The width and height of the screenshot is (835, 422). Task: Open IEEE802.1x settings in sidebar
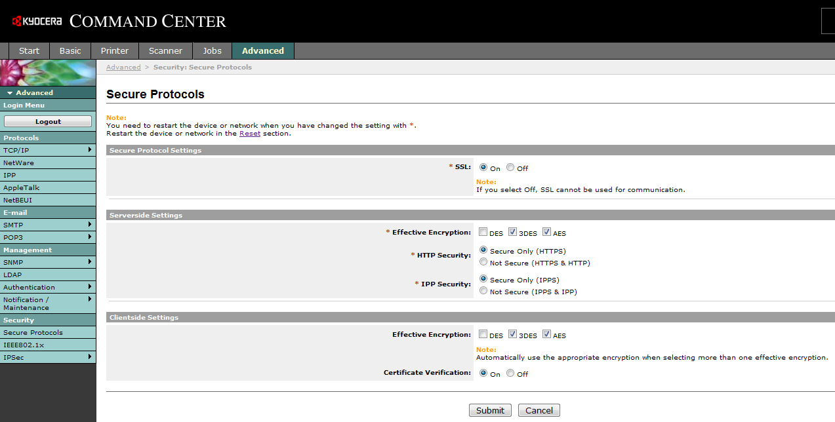46,345
